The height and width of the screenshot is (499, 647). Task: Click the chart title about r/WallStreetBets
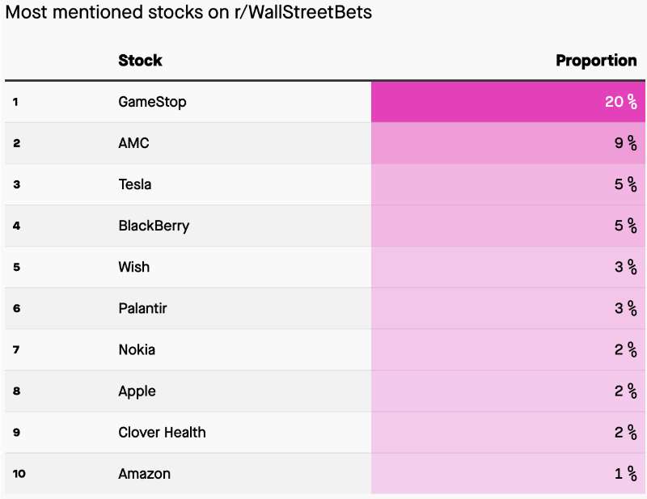(x=188, y=14)
